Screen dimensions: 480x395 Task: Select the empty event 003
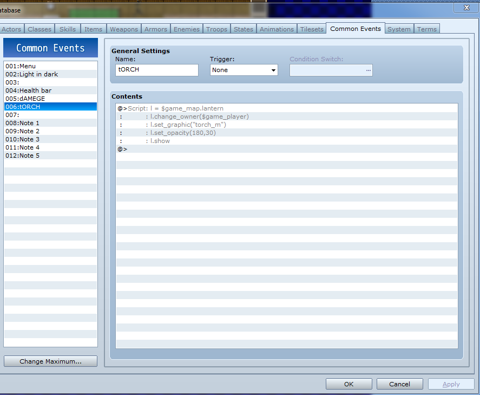tap(50, 82)
